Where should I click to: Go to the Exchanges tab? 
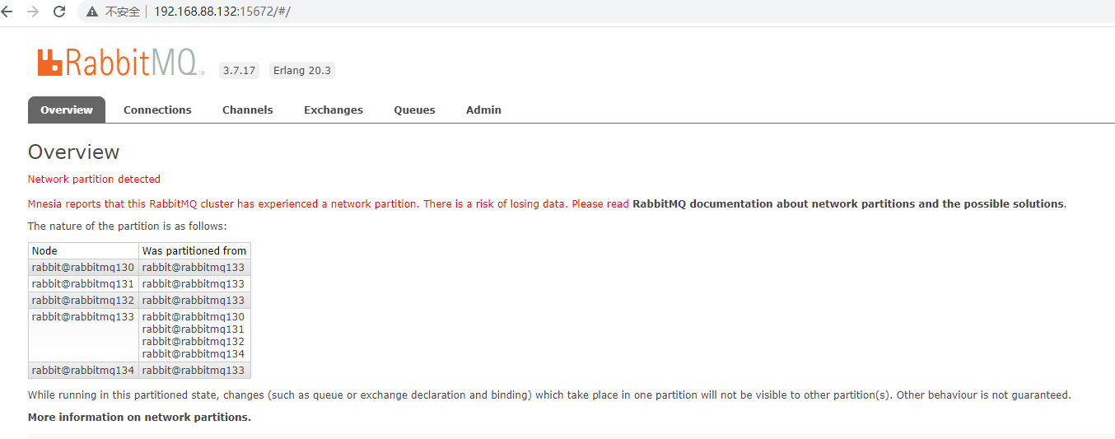click(334, 110)
